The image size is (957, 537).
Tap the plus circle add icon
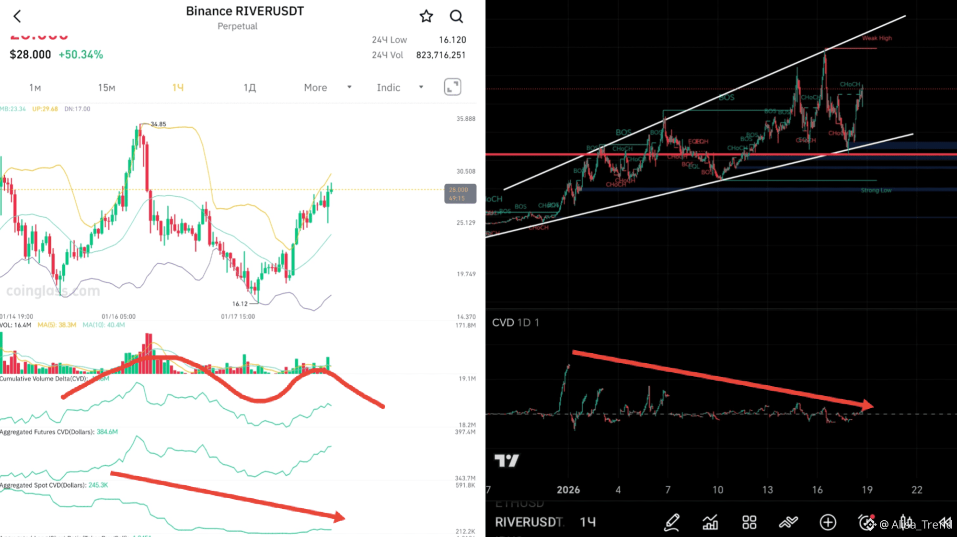[x=828, y=522]
